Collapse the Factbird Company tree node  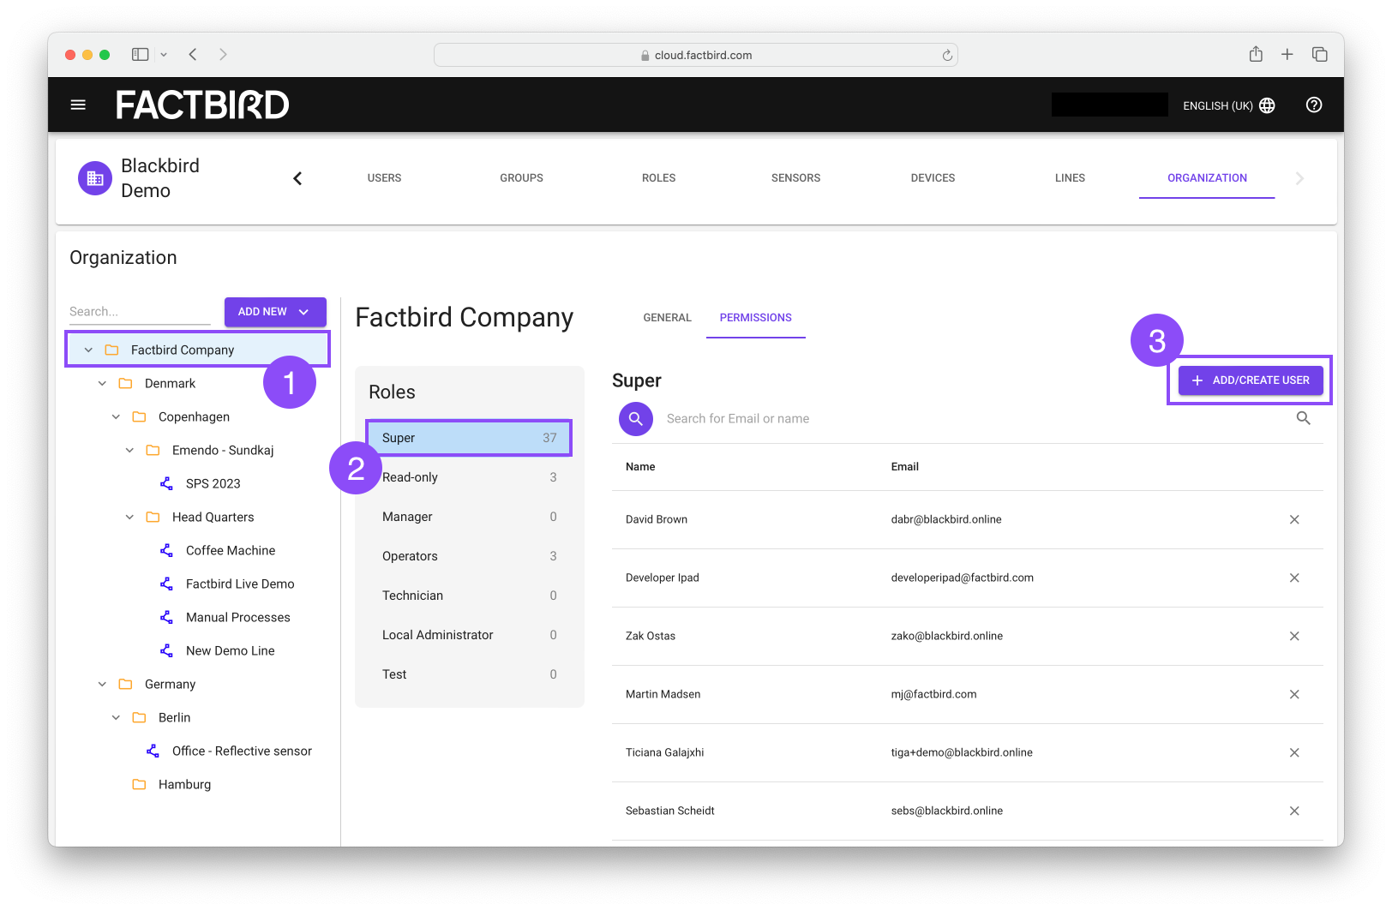[x=88, y=350]
